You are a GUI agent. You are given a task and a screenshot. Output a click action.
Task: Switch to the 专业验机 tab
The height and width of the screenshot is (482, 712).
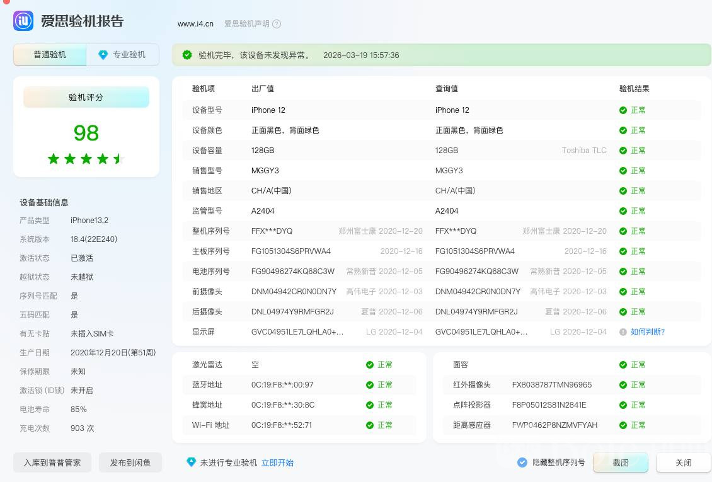pos(123,55)
